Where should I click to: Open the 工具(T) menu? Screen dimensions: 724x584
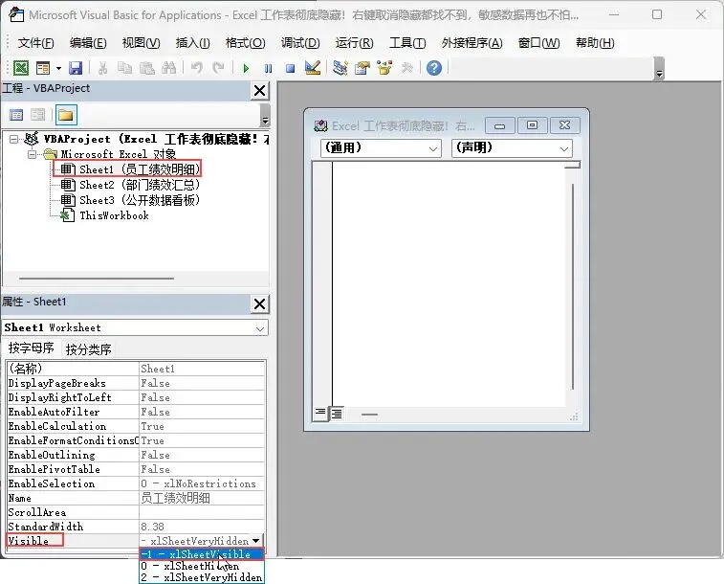pos(407,43)
